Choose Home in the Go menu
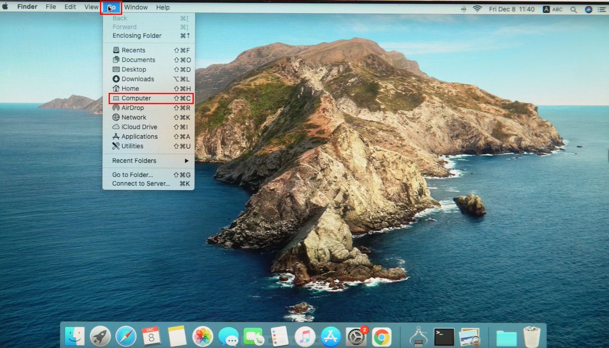 point(148,88)
